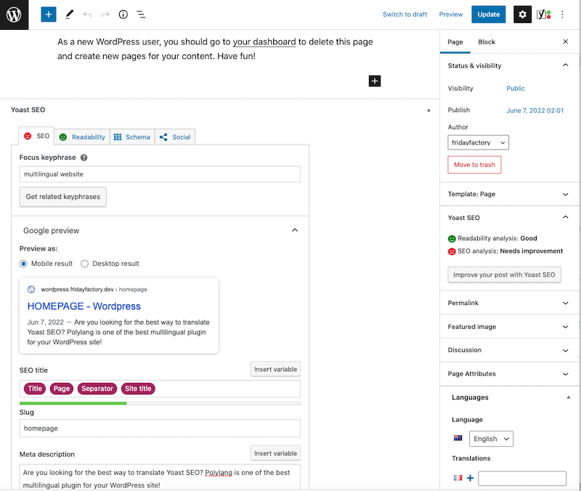Click Improve your post with Yoast SEO
The width and height of the screenshot is (581, 491).
coord(504,275)
